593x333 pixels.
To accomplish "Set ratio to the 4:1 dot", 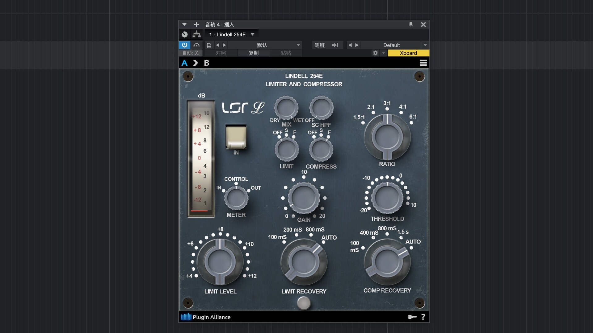I will coord(401,113).
